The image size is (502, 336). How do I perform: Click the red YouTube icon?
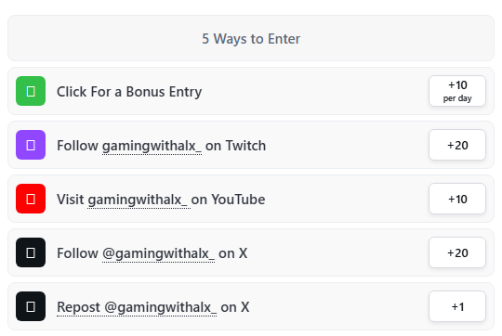31,199
